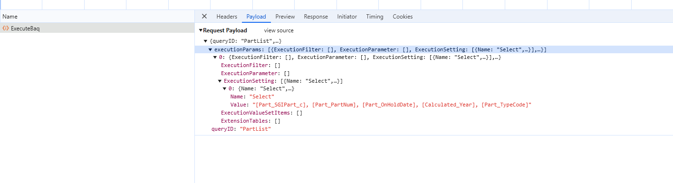Switch to the Payload tab
This screenshot has width=673, height=183.
coord(256,17)
